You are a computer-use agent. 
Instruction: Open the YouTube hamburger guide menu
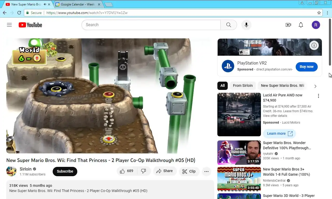(x=9, y=25)
